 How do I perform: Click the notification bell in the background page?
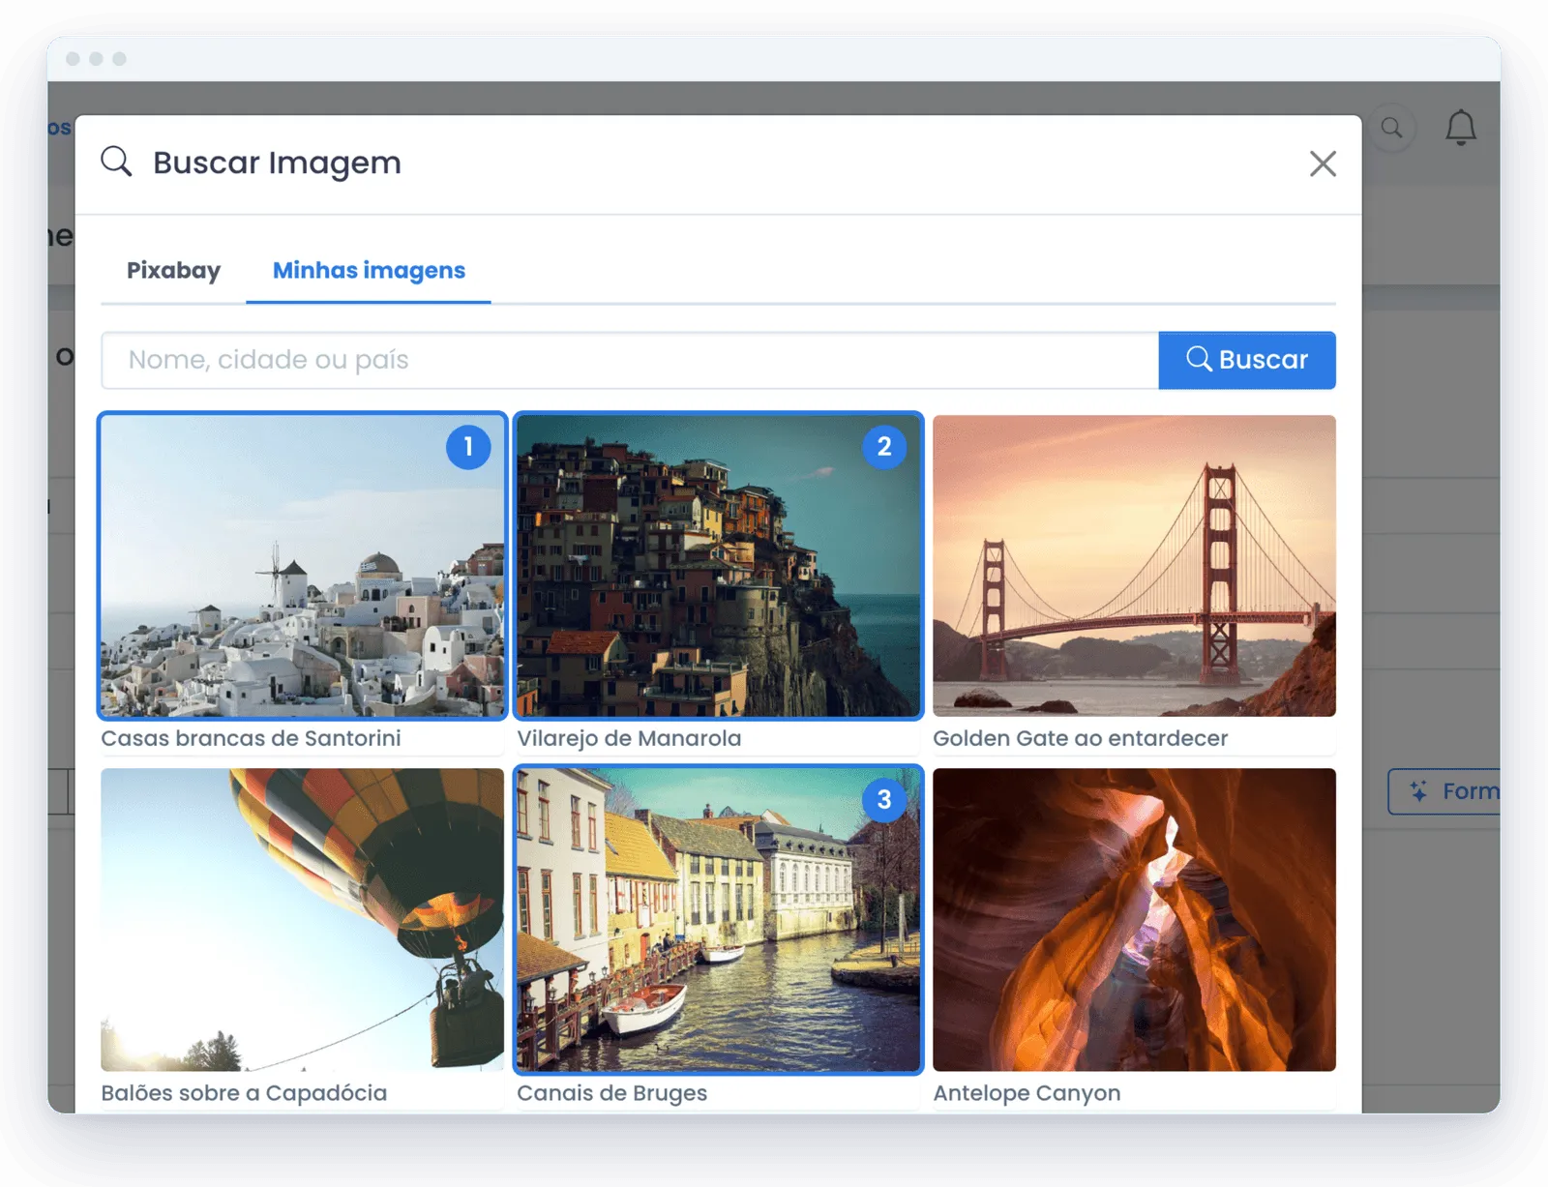click(x=1461, y=127)
